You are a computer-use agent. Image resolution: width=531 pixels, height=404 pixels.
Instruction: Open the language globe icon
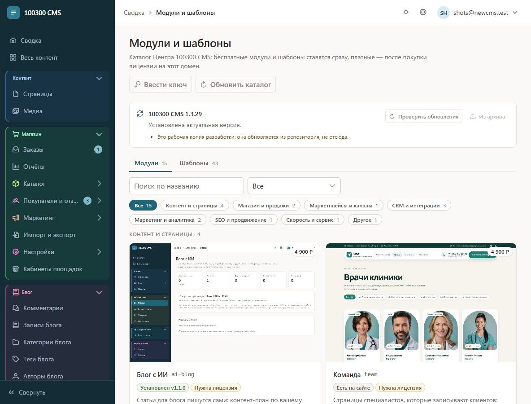click(423, 12)
